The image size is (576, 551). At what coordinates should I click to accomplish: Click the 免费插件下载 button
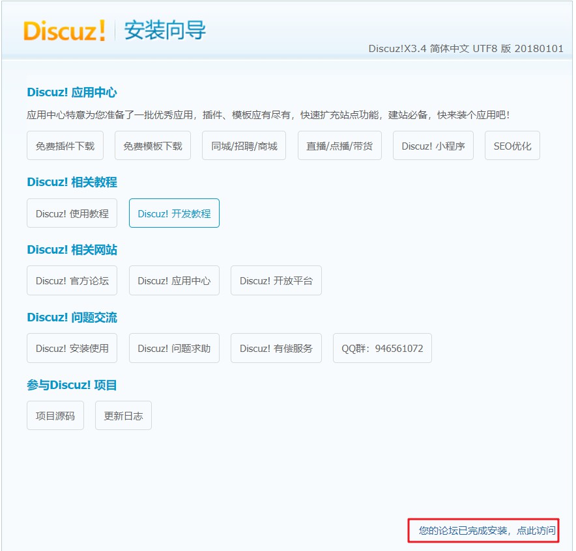click(65, 146)
